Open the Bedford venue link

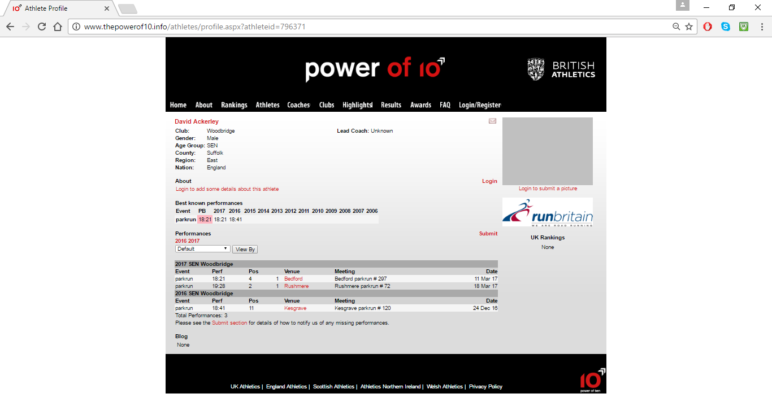293,279
